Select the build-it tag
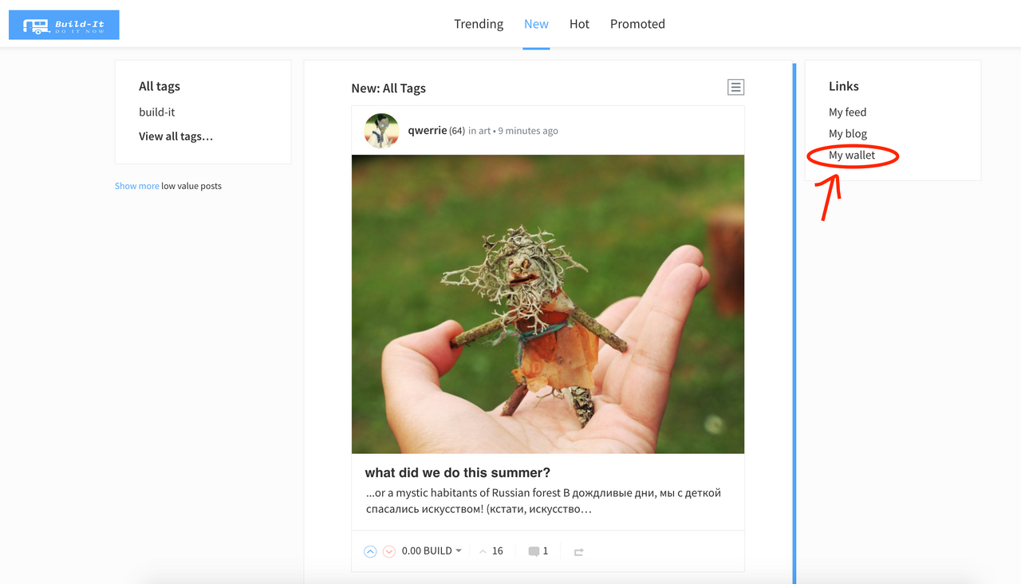Screen dimensions: 1021x584 (156, 112)
